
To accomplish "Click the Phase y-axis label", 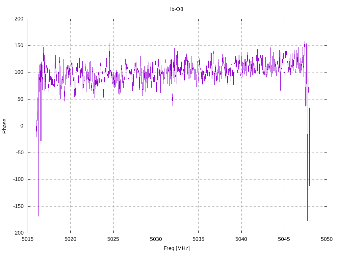I will coord(5,126).
